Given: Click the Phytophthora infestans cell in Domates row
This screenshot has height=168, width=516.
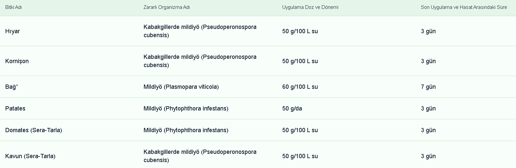Looking at the screenshot, I should tap(186, 130).
